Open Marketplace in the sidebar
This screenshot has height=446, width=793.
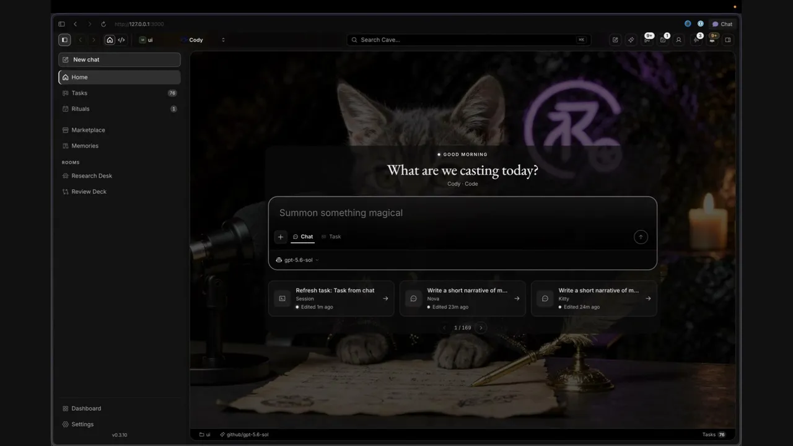click(x=120, y=130)
